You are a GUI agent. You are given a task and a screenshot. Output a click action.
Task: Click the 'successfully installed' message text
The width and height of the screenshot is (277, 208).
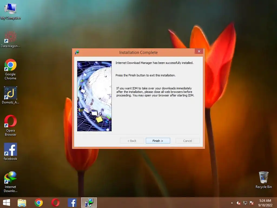154,63
